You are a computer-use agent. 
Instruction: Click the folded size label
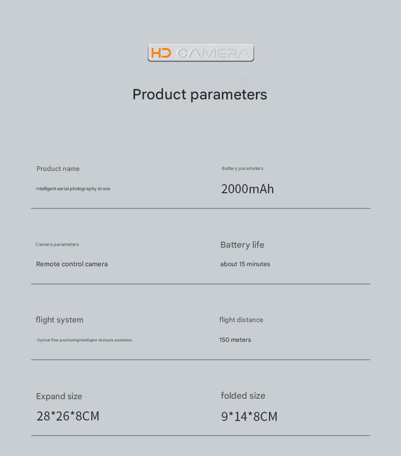pyautogui.click(x=243, y=396)
